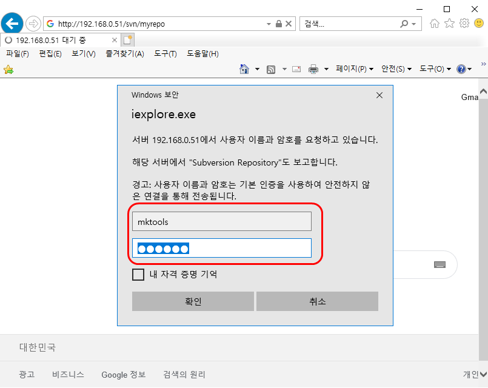Show more command bar items chevron
This screenshot has width=488, height=388.
tap(483, 64)
